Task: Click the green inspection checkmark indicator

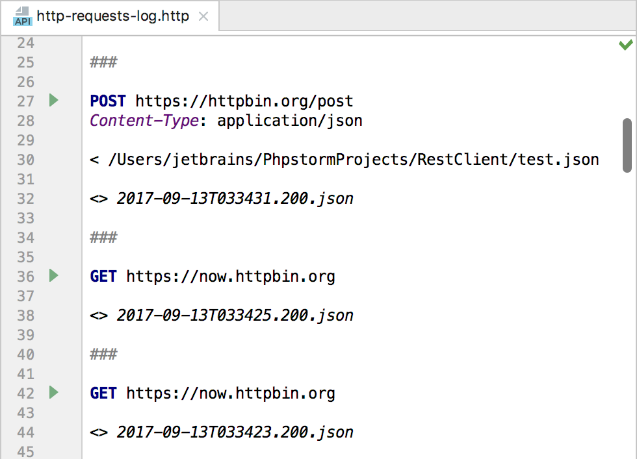Action: tap(625, 45)
